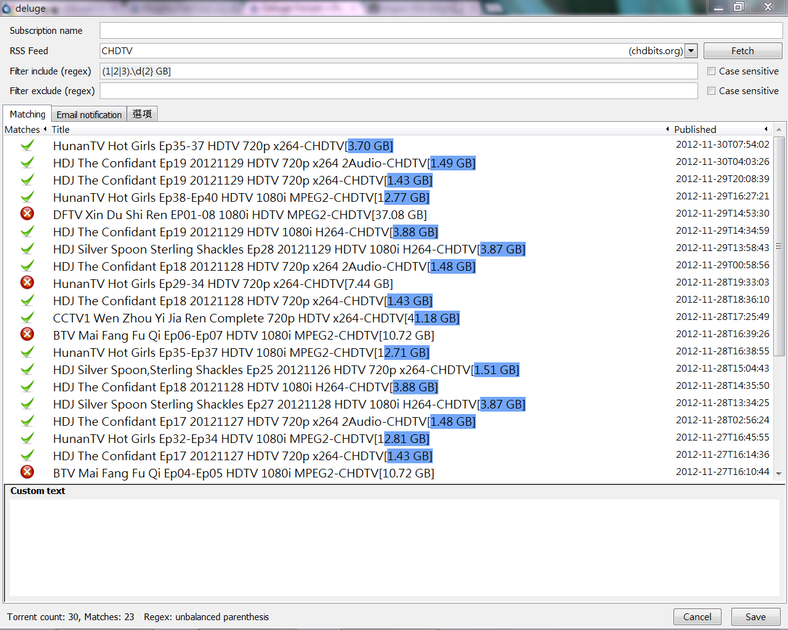Enable Case sensitive for filter include
Image resolution: width=788 pixels, height=630 pixels.
click(x=711, y=71)
